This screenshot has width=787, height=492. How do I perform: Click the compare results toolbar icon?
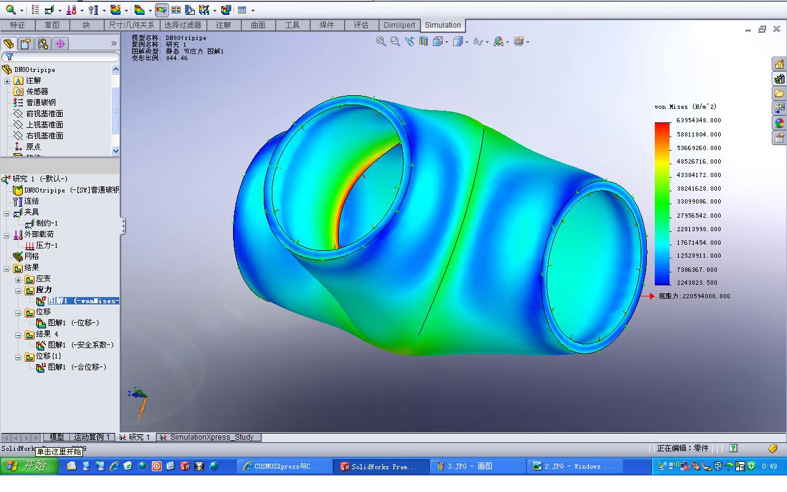[x=176, y=10]
